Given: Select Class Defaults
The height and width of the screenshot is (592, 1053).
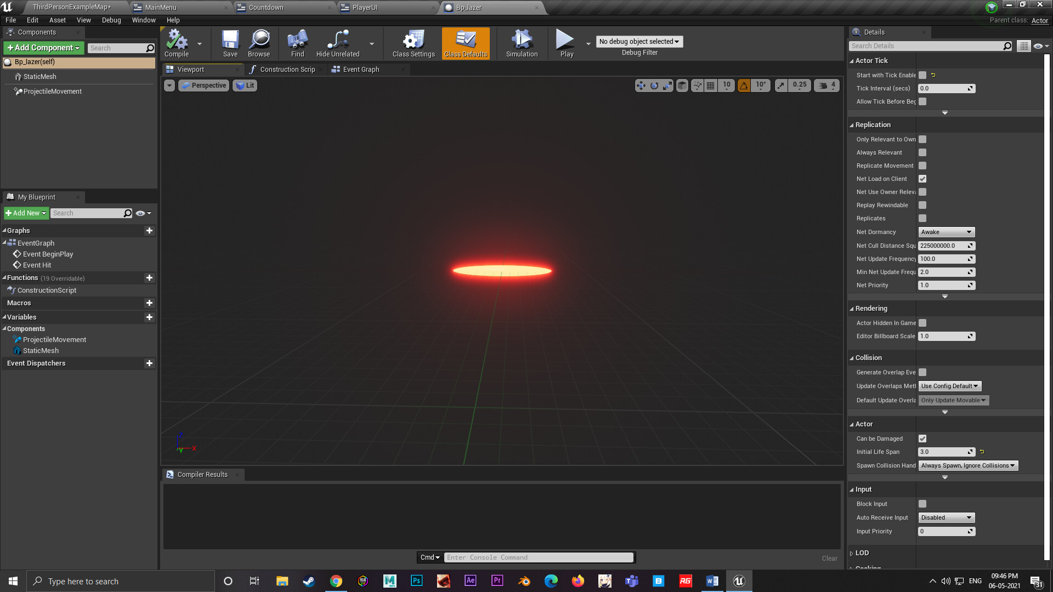Looking at the screenshot, I should (465, 43).
